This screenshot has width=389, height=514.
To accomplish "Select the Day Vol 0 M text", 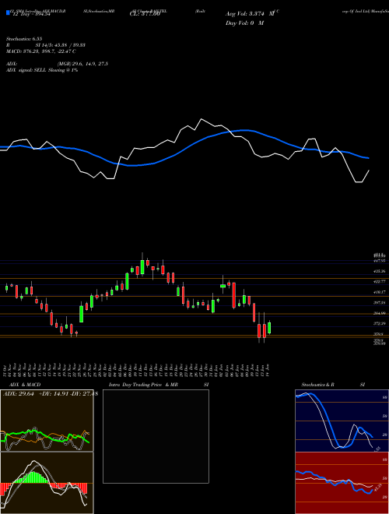I will [x=244, y=23].
